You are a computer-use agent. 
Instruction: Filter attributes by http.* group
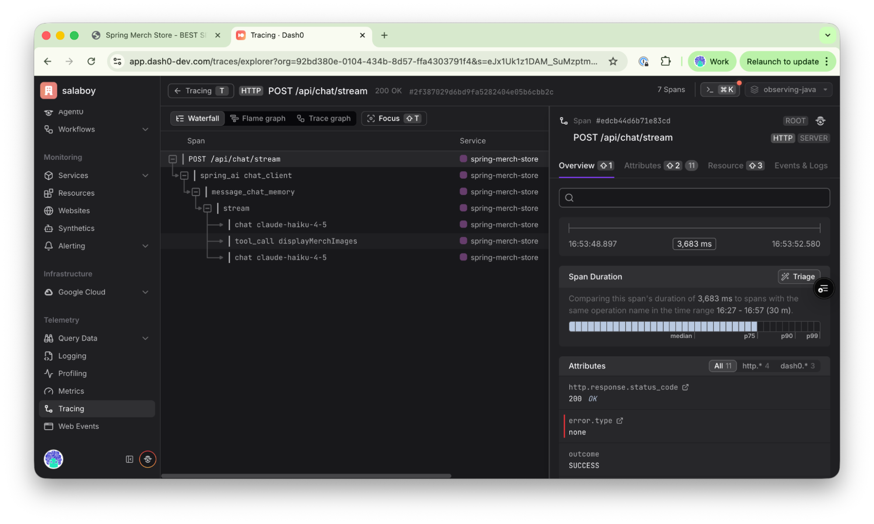pyautogui.click(x=755, y=366)
